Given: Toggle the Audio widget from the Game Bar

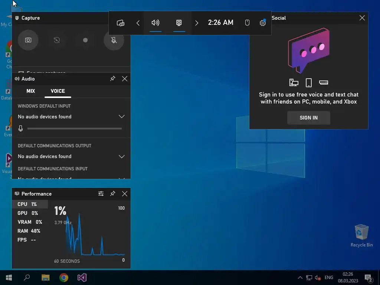Looking at the screenshot, I should point(155,23).
